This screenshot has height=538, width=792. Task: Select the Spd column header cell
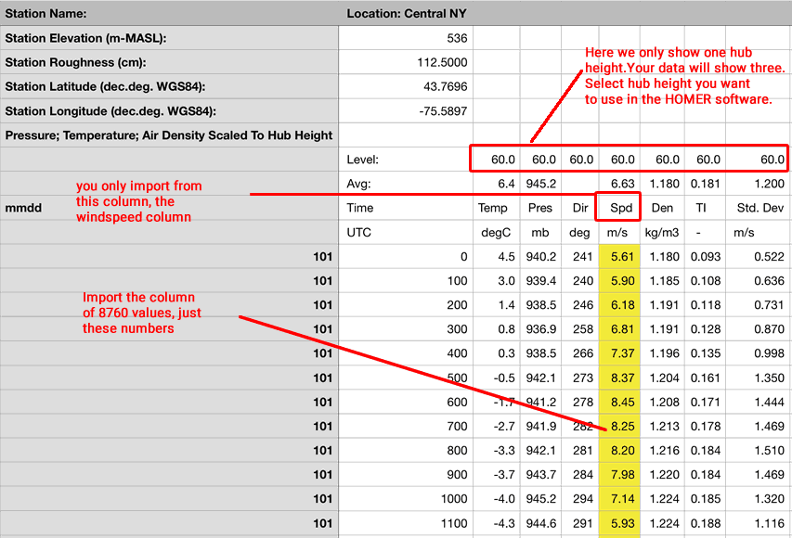point(621,208)
